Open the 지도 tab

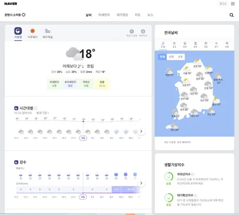[x=137, y=15]
